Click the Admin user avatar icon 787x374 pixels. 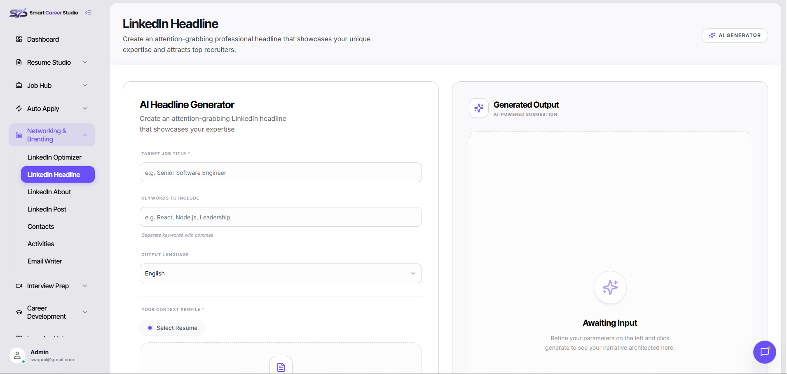pos(17,355)
